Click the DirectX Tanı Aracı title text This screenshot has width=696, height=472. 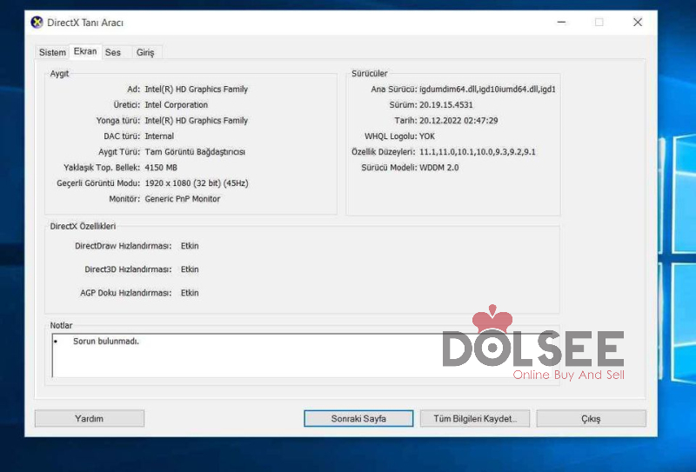(x=85, y=22)
